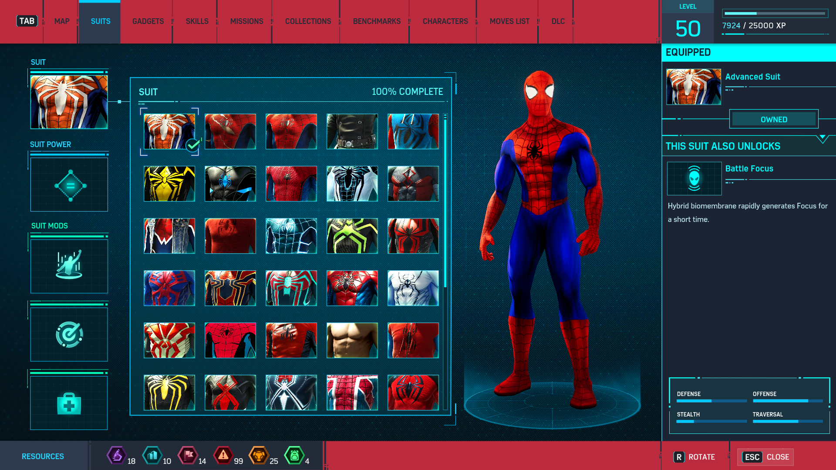Switch to the Gadgets tab

pos(148,21)
